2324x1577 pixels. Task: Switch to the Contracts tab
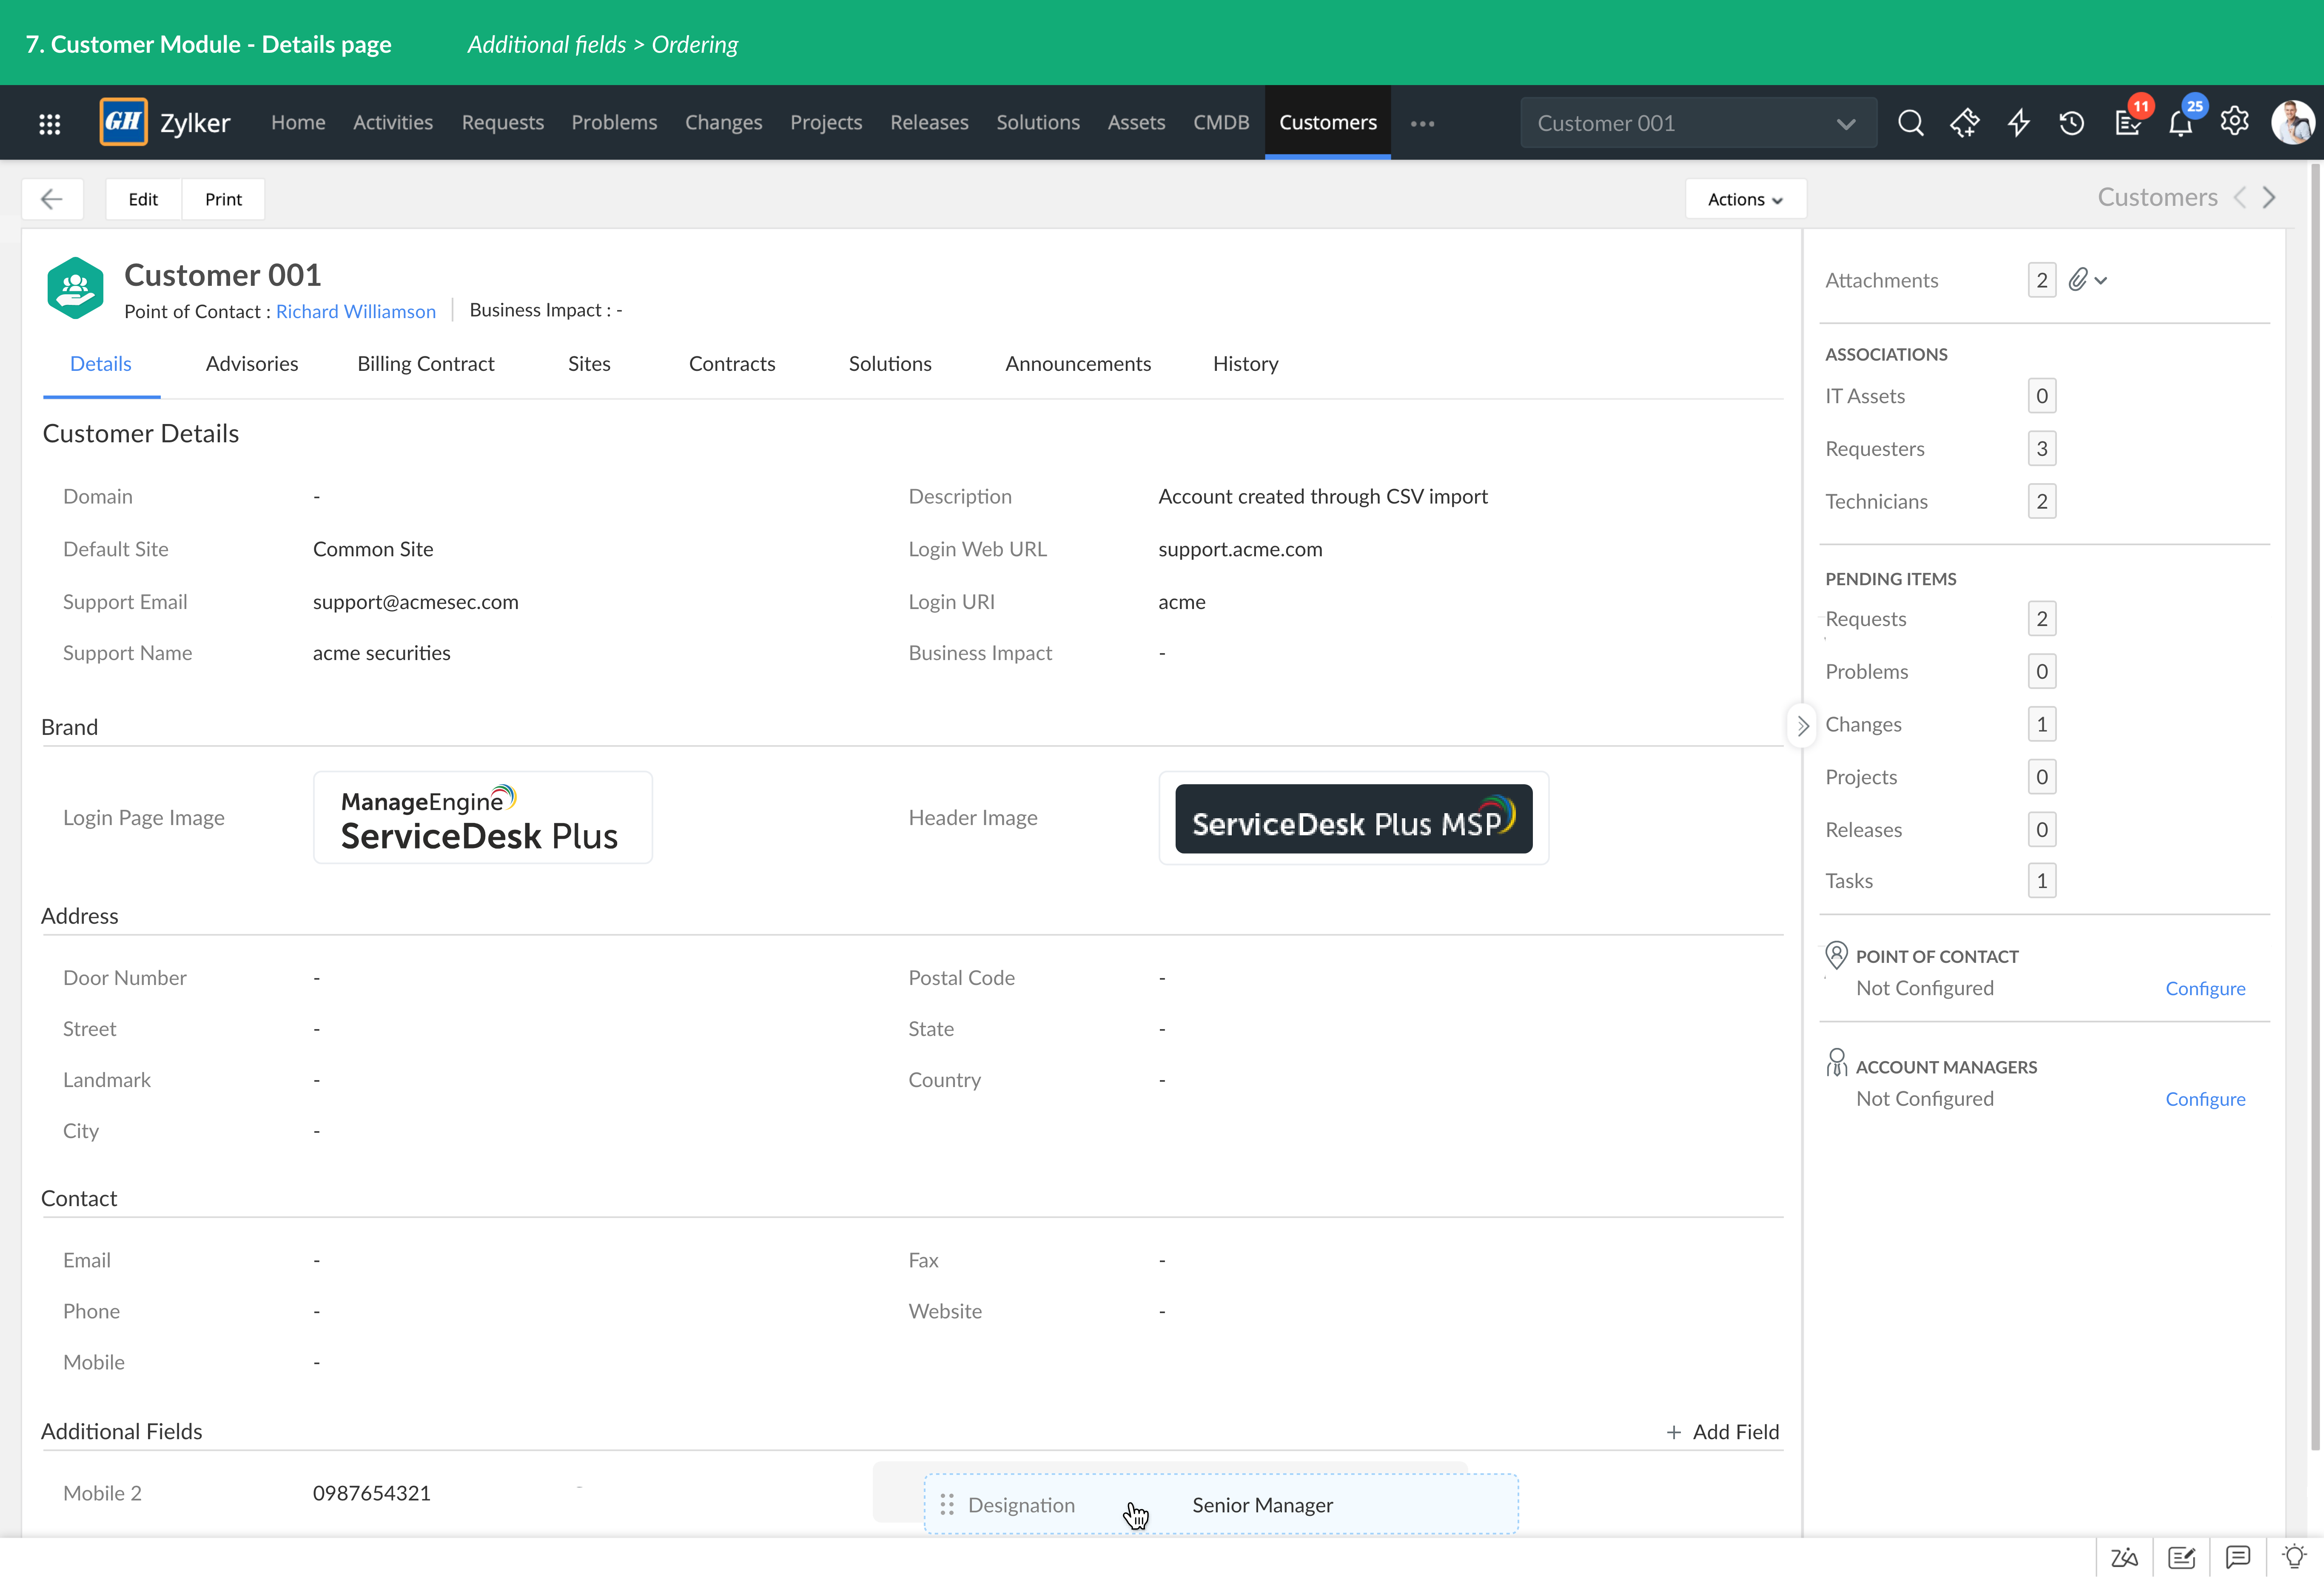coord(732,364)
